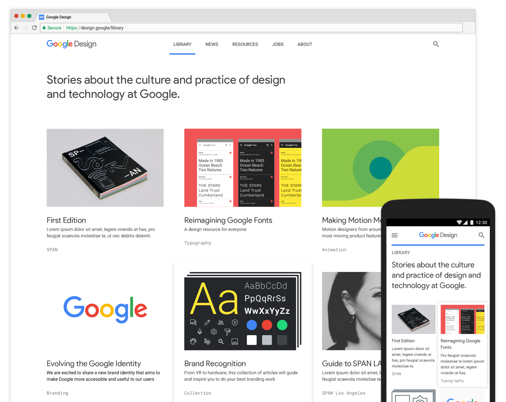Click the gesture squiggle icon in Brand Recognition image
Image resolution: width=506 pixels, height=402 pixels.
pyautogui.click(x=207, y=342)
